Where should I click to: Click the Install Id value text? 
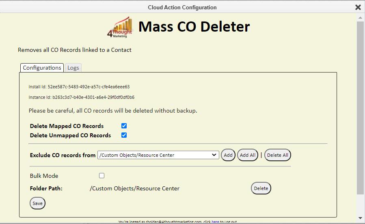point(89,87)
